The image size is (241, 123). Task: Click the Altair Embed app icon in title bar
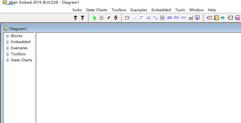(x=5, y=2)
